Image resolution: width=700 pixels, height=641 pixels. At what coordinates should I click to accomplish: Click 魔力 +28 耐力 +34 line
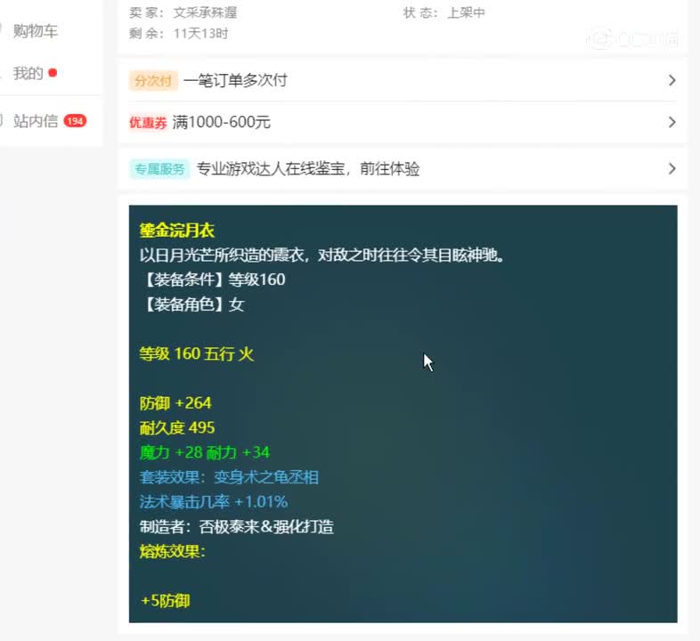click(205, 452)
